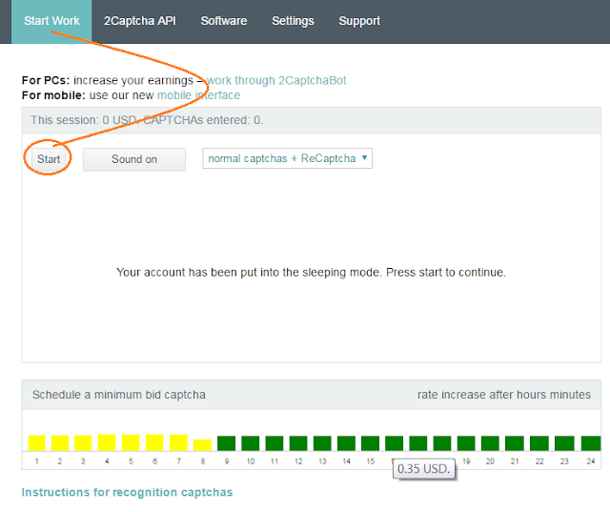The height and width of the screenshot is (512, 610).
Task: Select the yellow bar for hour 3
Action: point(83,442)
